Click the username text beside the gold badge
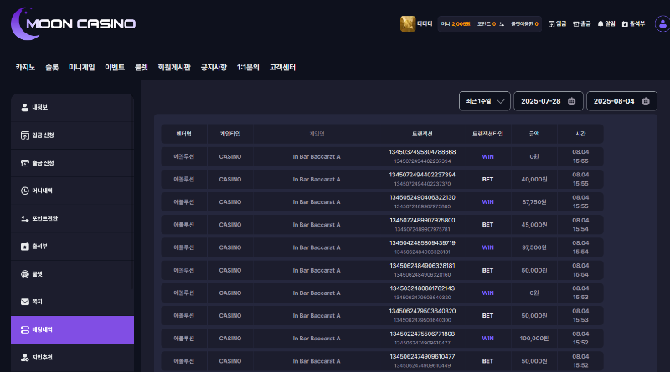This screenshot has width=670, height=372. 425,24
